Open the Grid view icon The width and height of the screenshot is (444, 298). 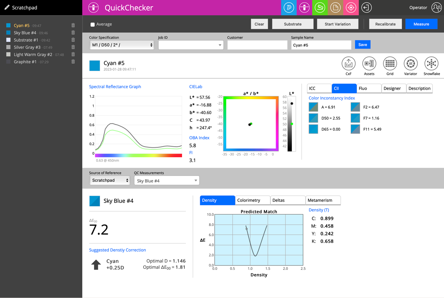click(390, 64)
